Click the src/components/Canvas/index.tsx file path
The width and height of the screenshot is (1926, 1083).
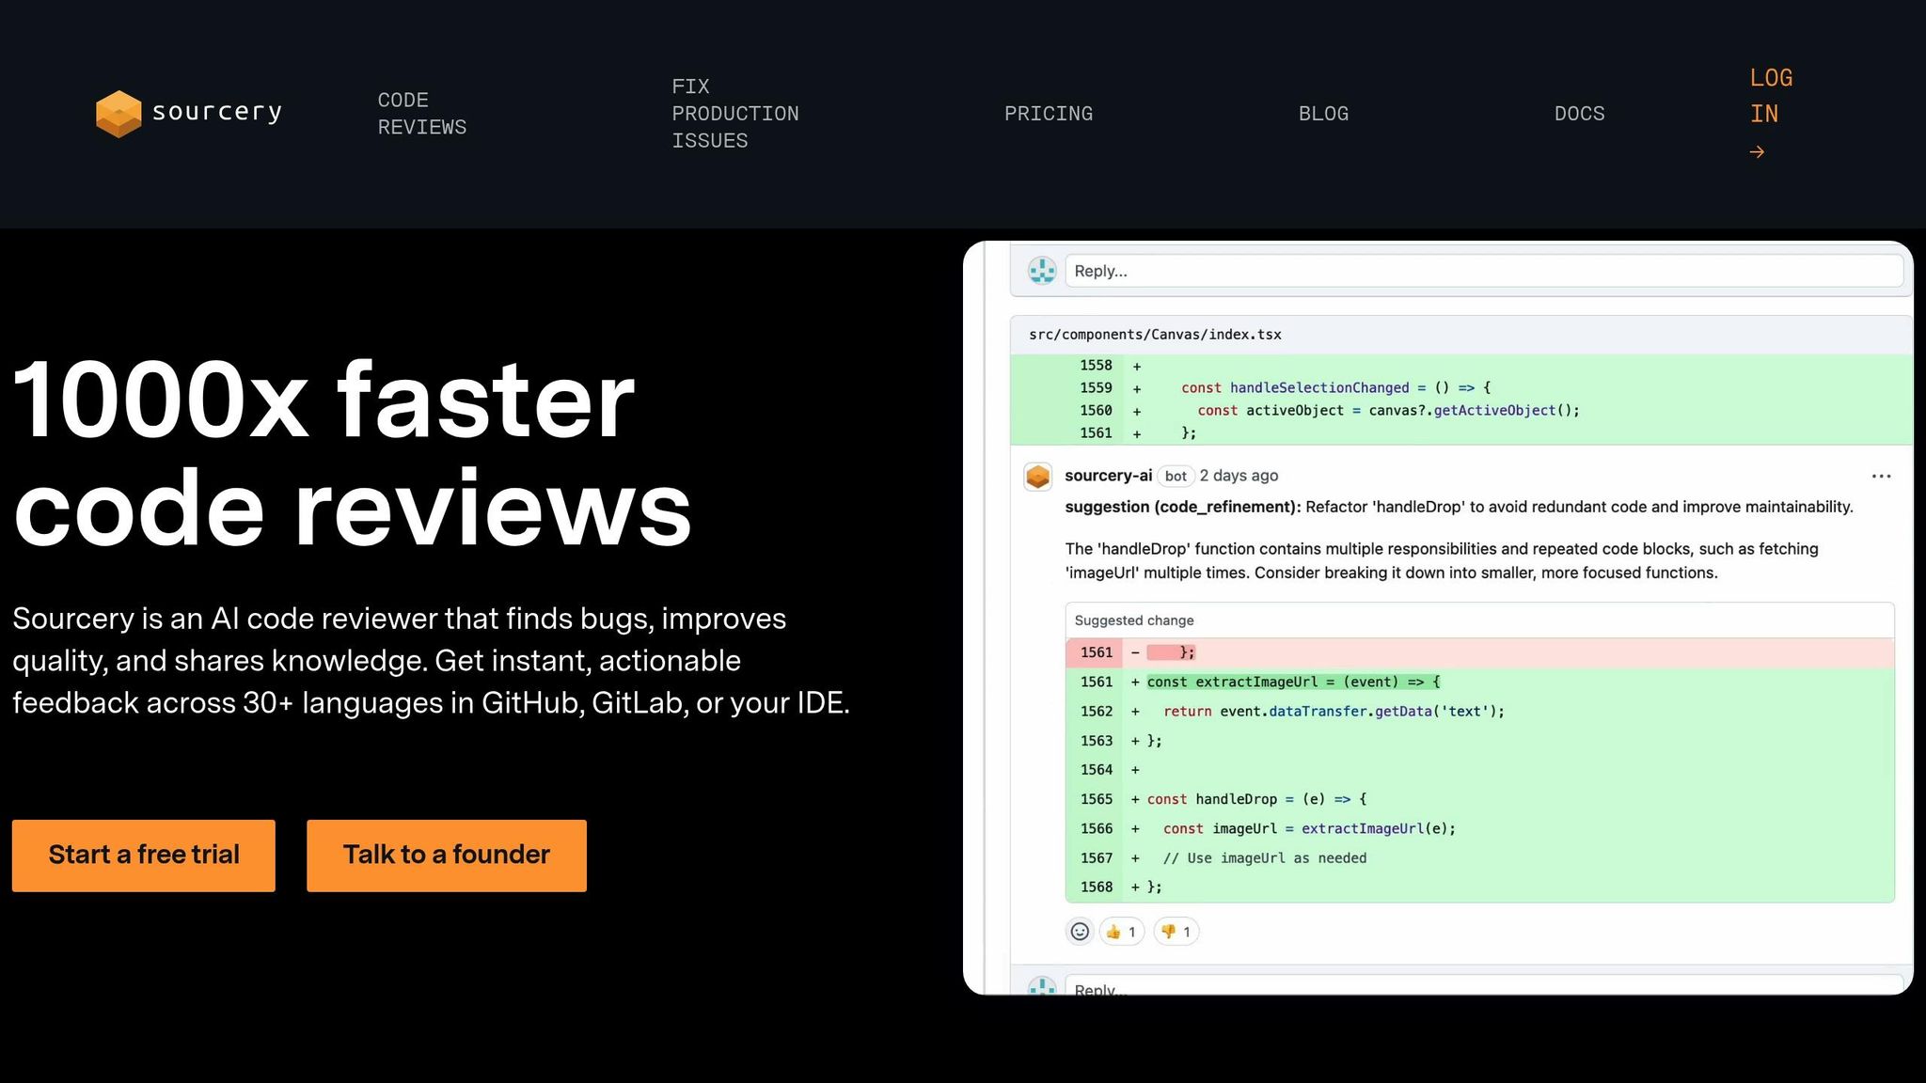click(x=1155, y=335)
